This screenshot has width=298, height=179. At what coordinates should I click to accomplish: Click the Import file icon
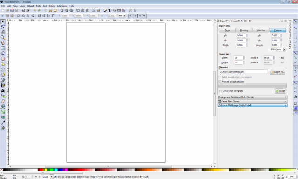coord(23,10)
